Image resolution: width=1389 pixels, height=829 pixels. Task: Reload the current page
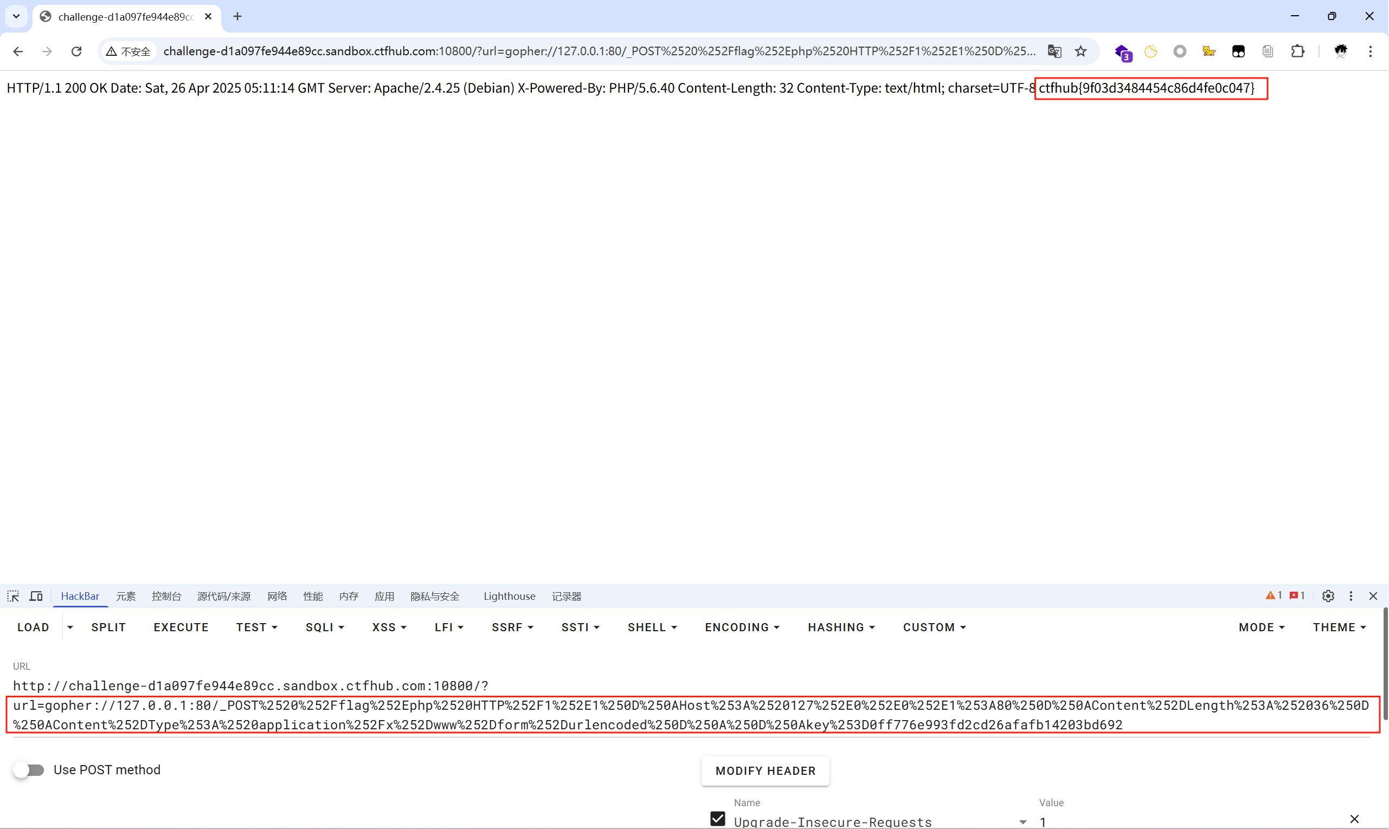coord(76,51)
